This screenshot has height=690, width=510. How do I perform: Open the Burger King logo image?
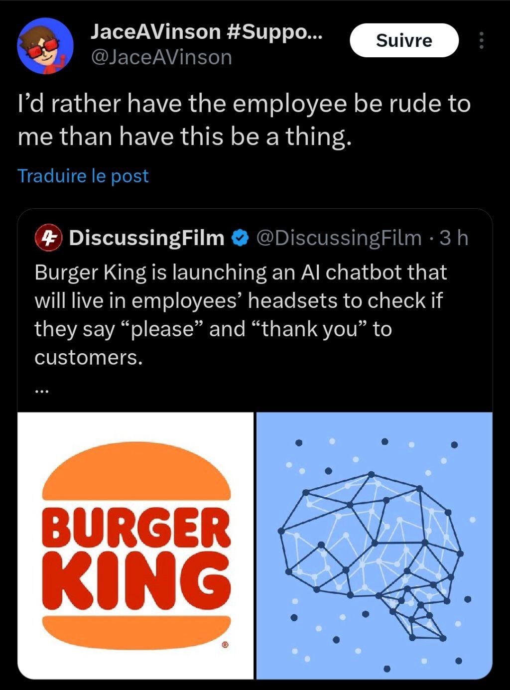pos(136,545)
